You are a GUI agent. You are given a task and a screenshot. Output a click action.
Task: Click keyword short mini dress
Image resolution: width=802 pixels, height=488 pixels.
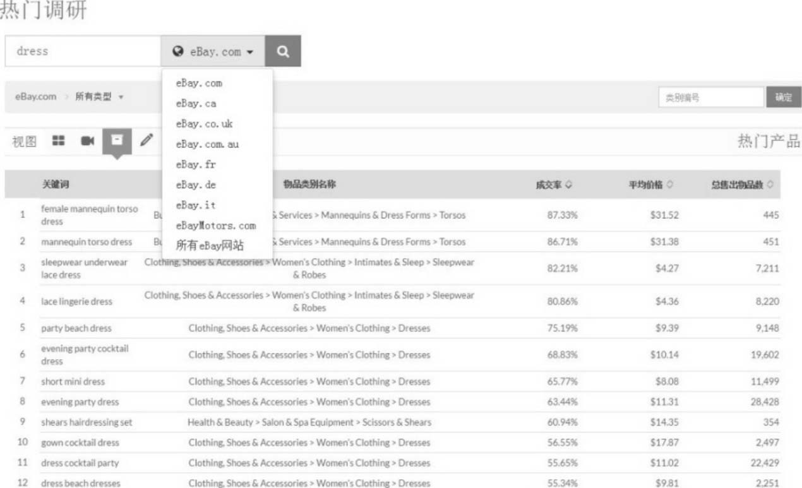(73, 381)
